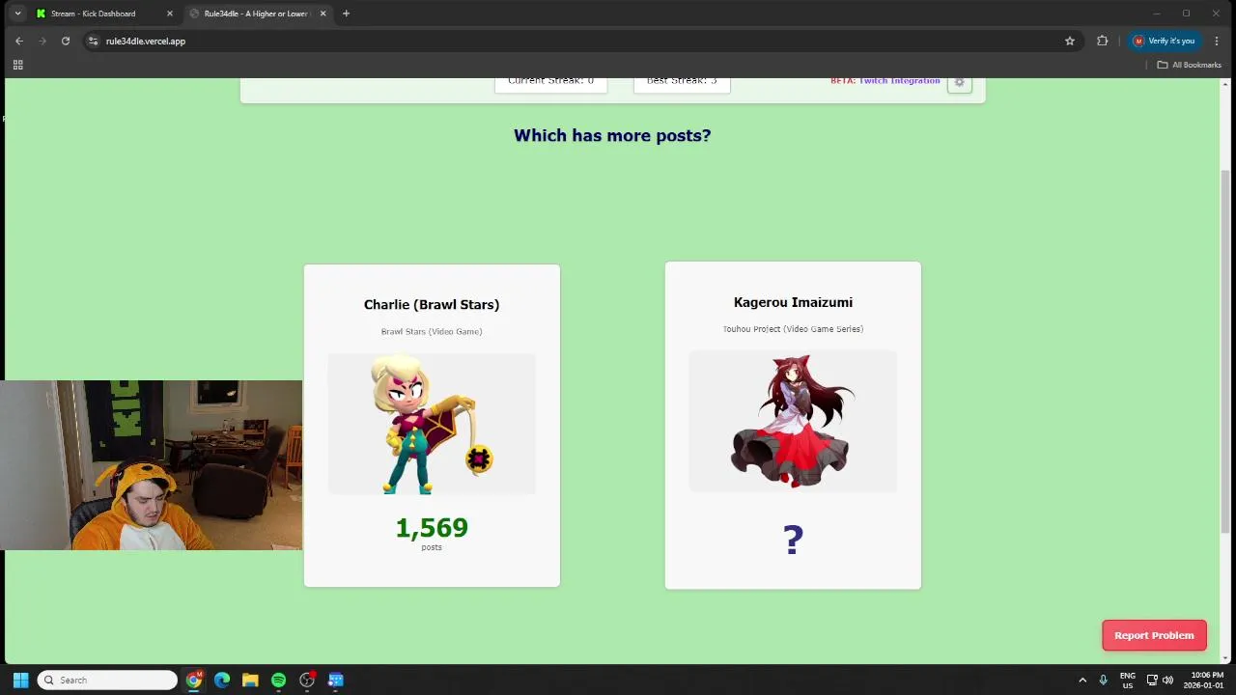The image size is (1236, 695).
Task: Open the OBS icon in the taskbar
Action: [x=307, y=680]
